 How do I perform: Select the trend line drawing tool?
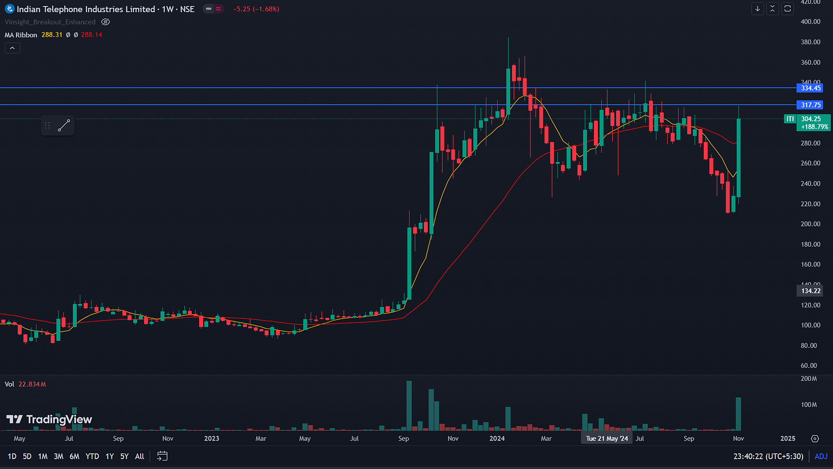pyautogui.click(x=64, y=125)
